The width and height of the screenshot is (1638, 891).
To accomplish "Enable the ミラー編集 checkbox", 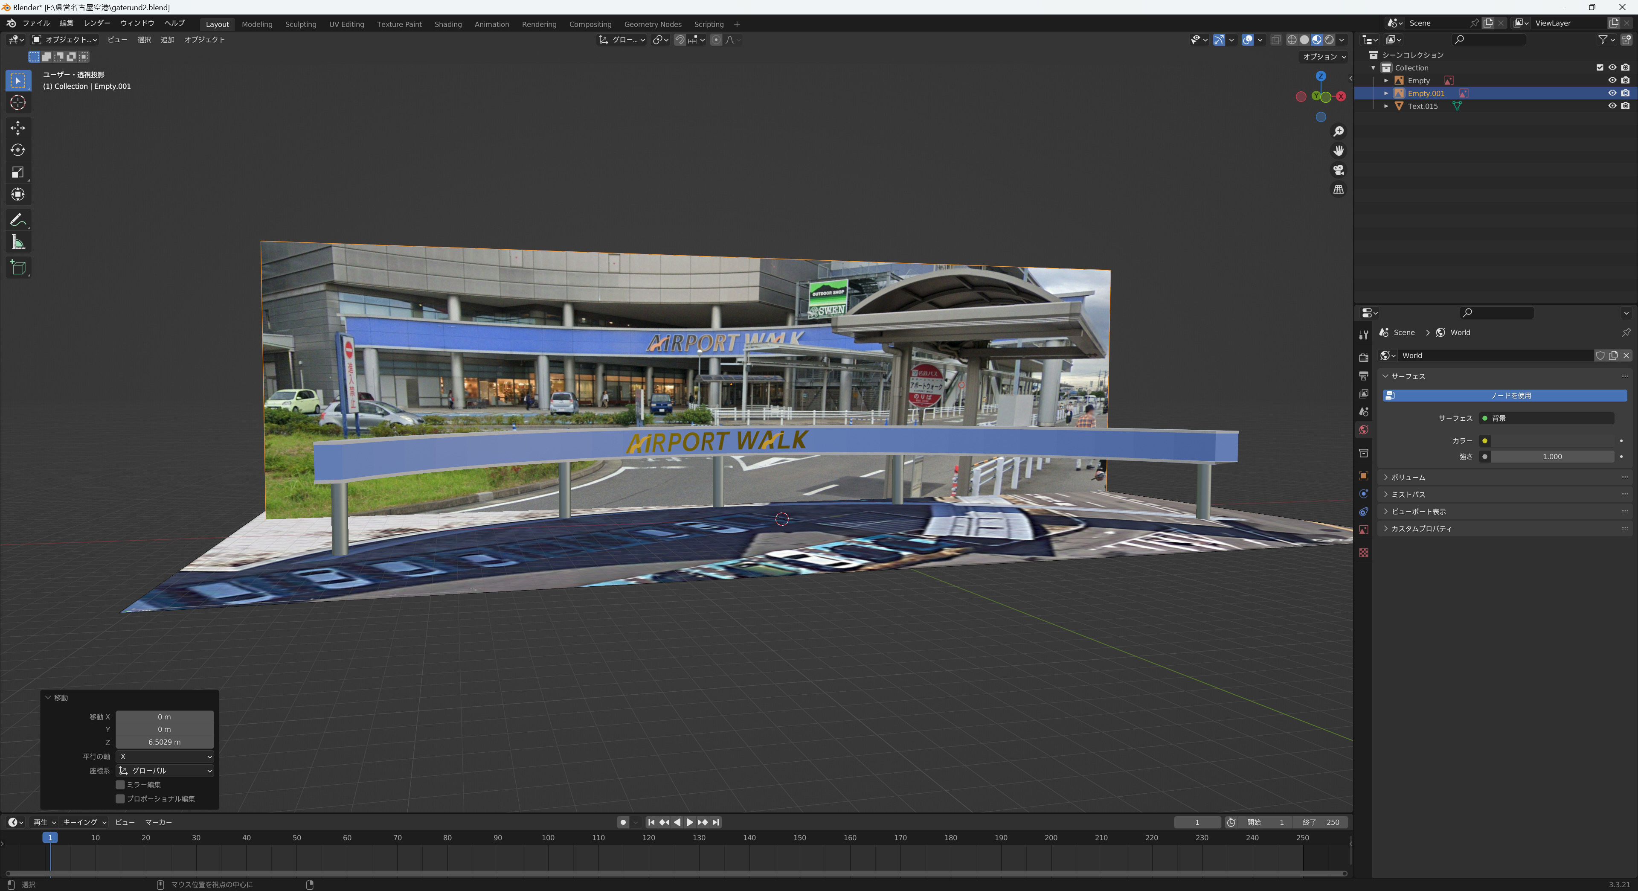I will (120, 785).
